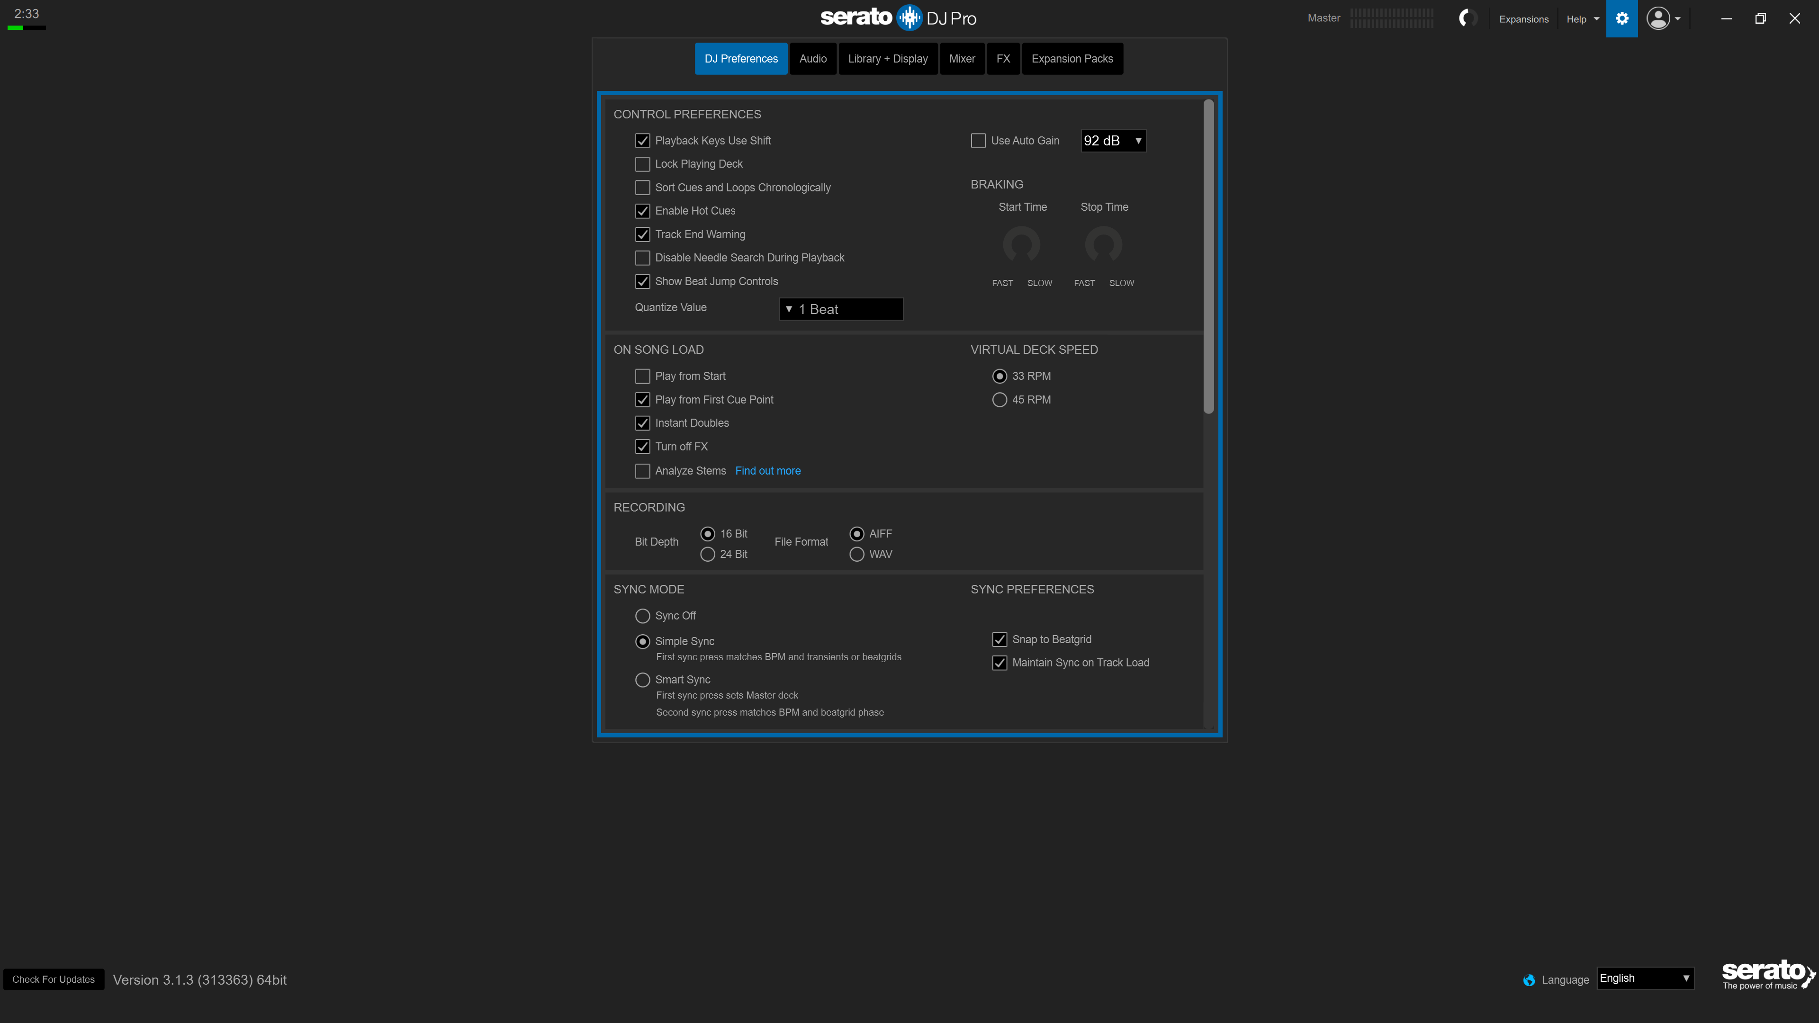Click the Check For Updates button
Image resolution: width=1819 pixels, height=1023 pixels.
coord(54,979)
